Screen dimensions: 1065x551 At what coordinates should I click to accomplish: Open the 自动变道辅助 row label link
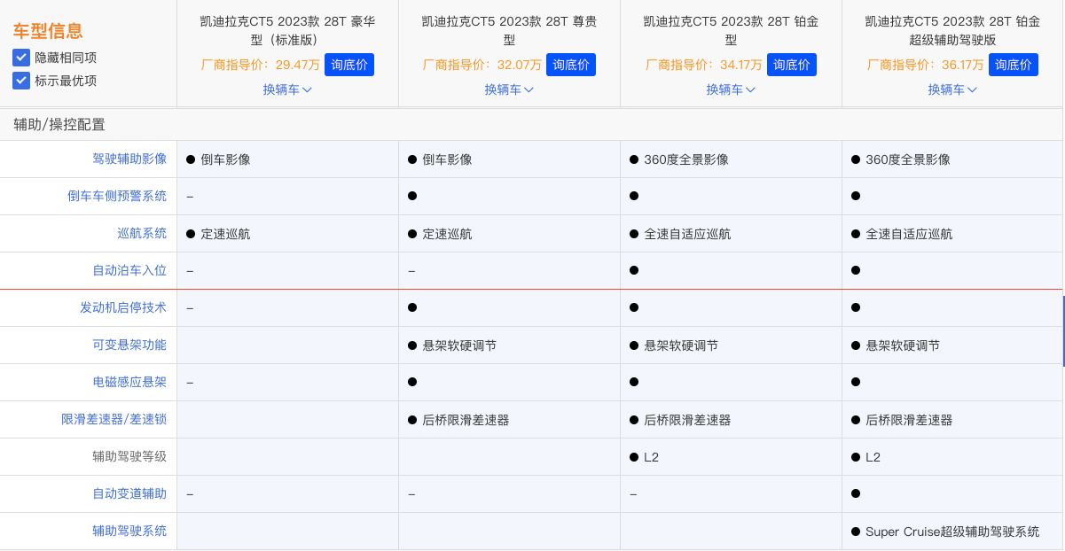(x=129, y=494)
